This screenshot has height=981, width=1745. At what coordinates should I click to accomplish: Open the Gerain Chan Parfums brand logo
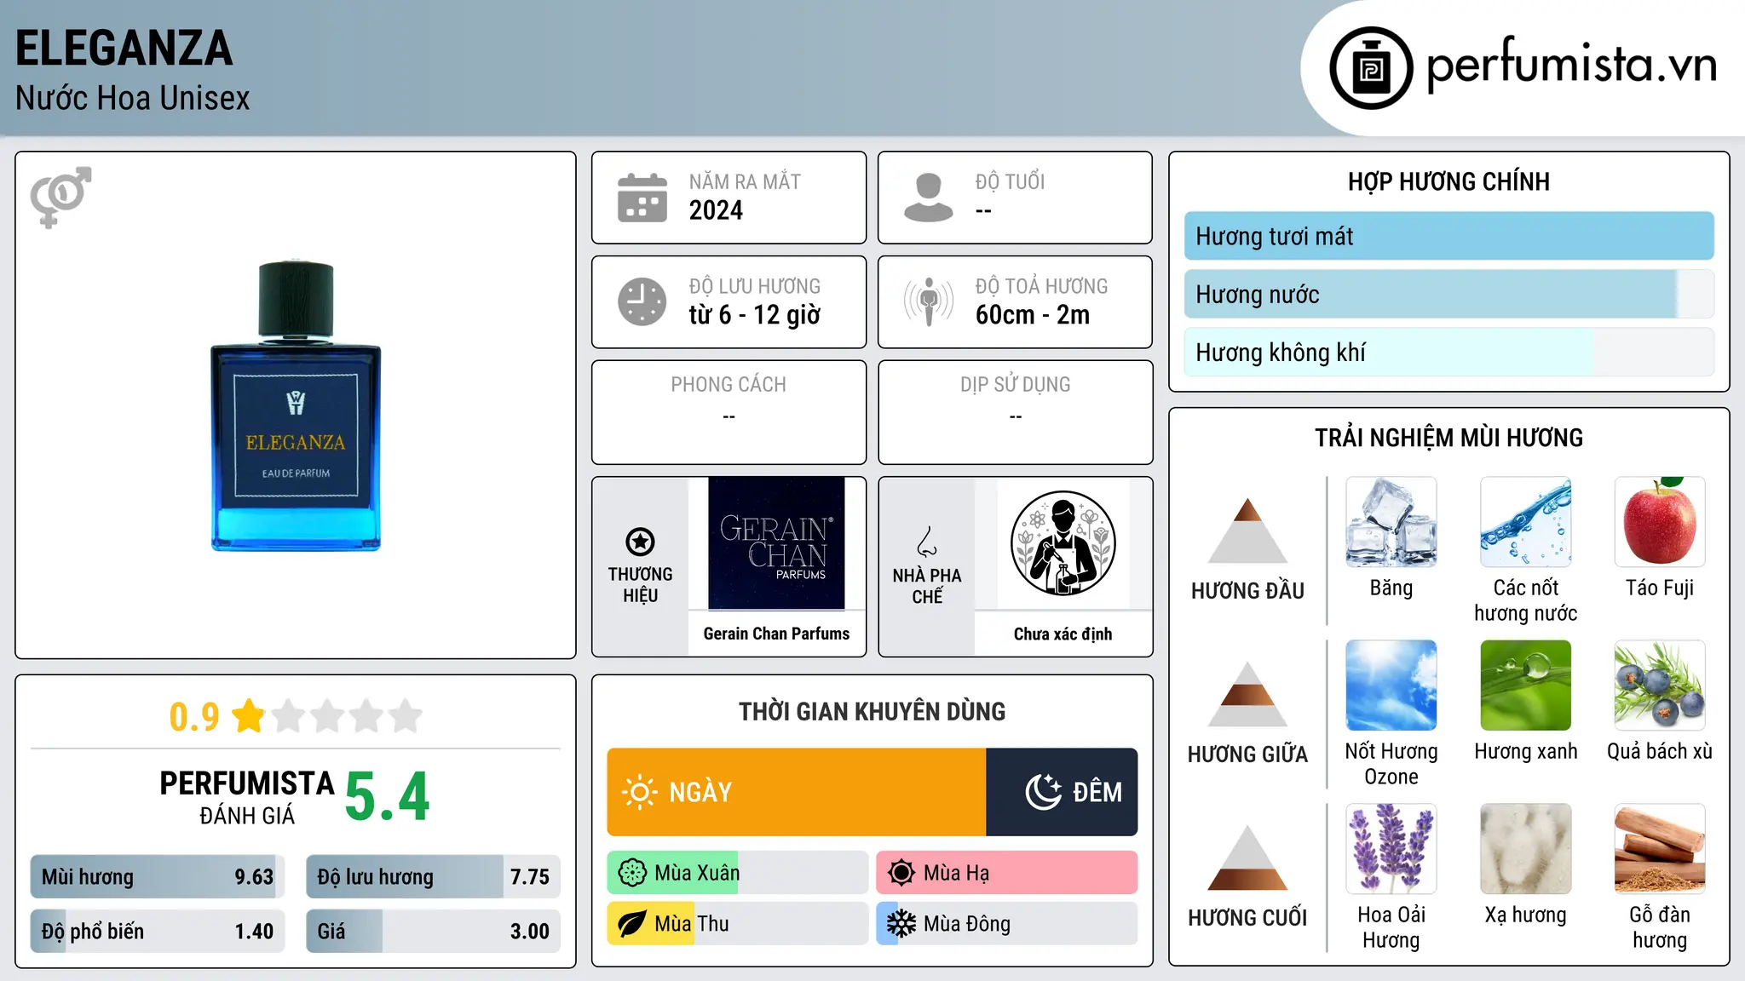[x=776, y=543]
